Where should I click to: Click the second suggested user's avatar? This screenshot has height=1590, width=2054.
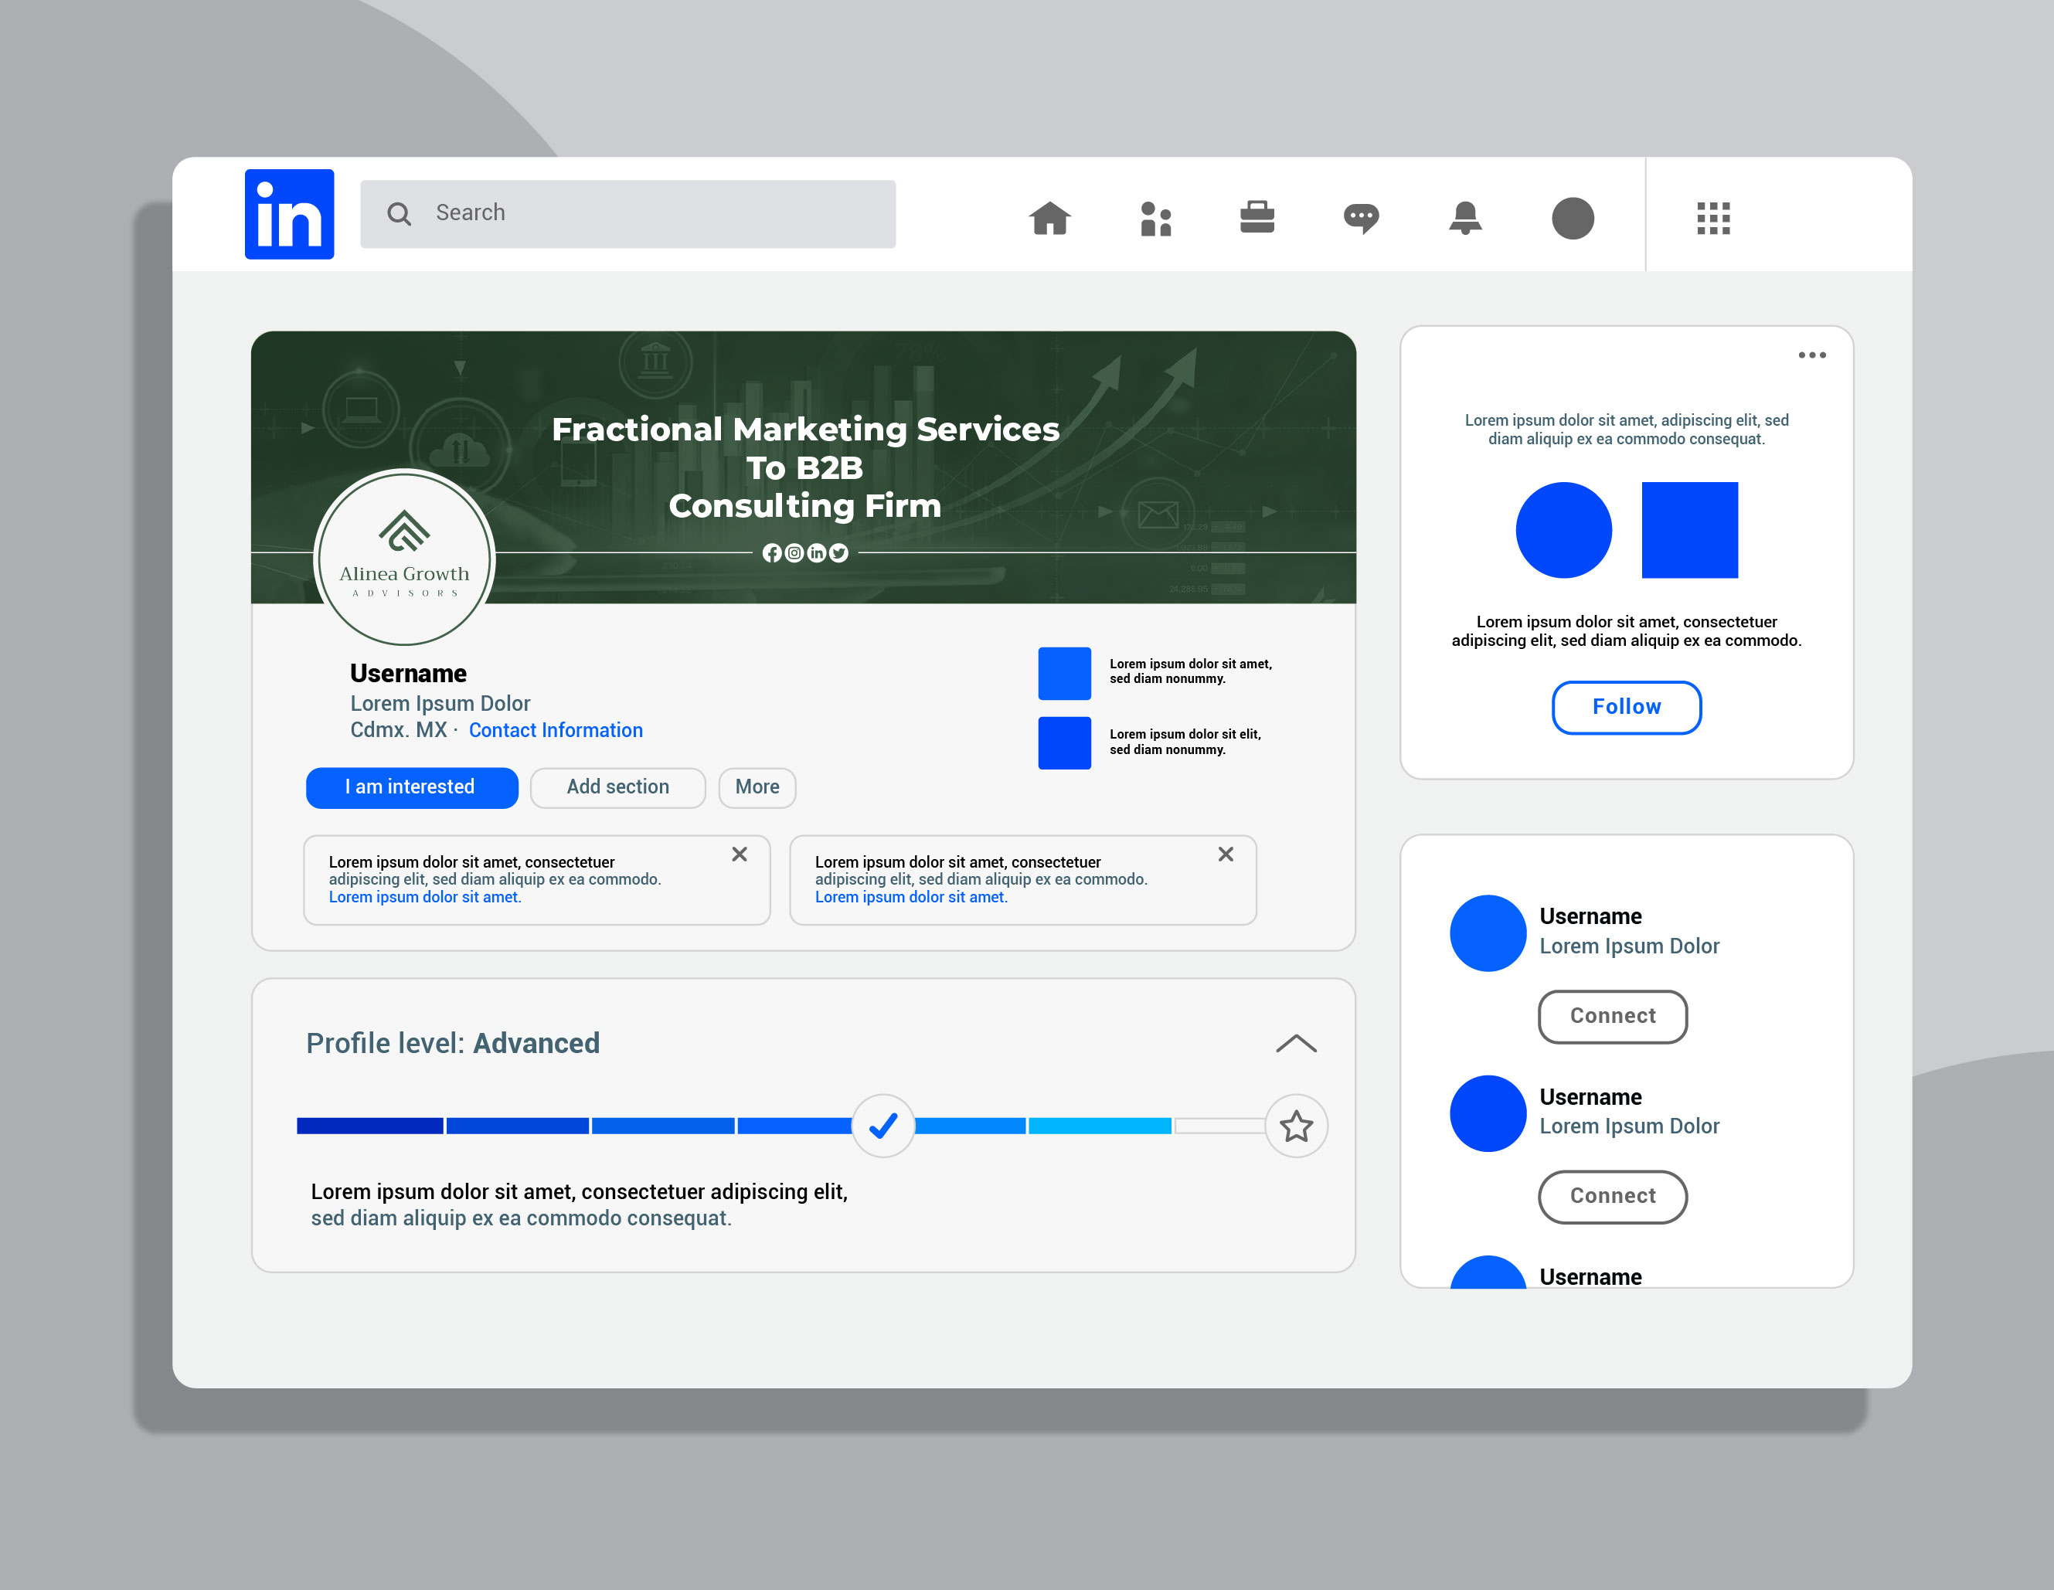1488,1113
